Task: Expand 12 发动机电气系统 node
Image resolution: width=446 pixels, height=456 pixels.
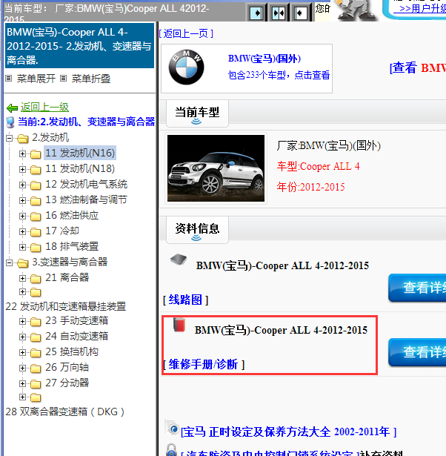Action: 22,185
